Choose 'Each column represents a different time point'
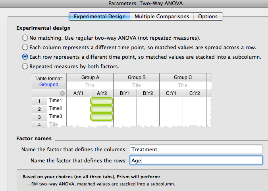The image size is (268, 191). 25,48
